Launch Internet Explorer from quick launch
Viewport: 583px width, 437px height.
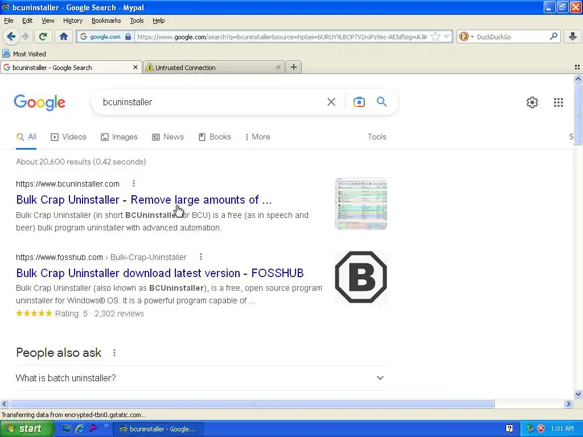(80, 428)
